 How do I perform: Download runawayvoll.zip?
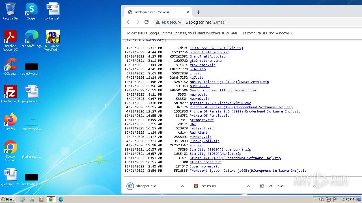204,141
